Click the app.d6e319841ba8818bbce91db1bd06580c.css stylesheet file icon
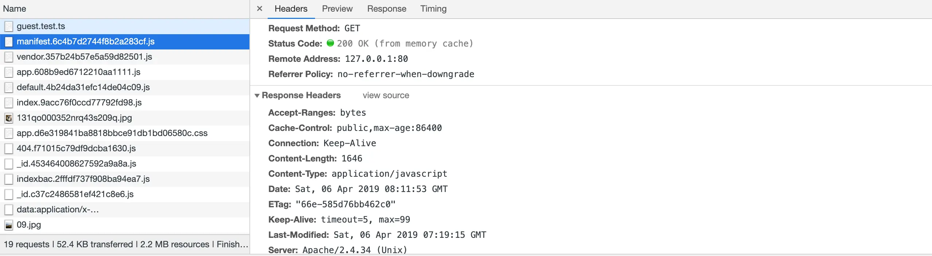 [x=9, y=133]
